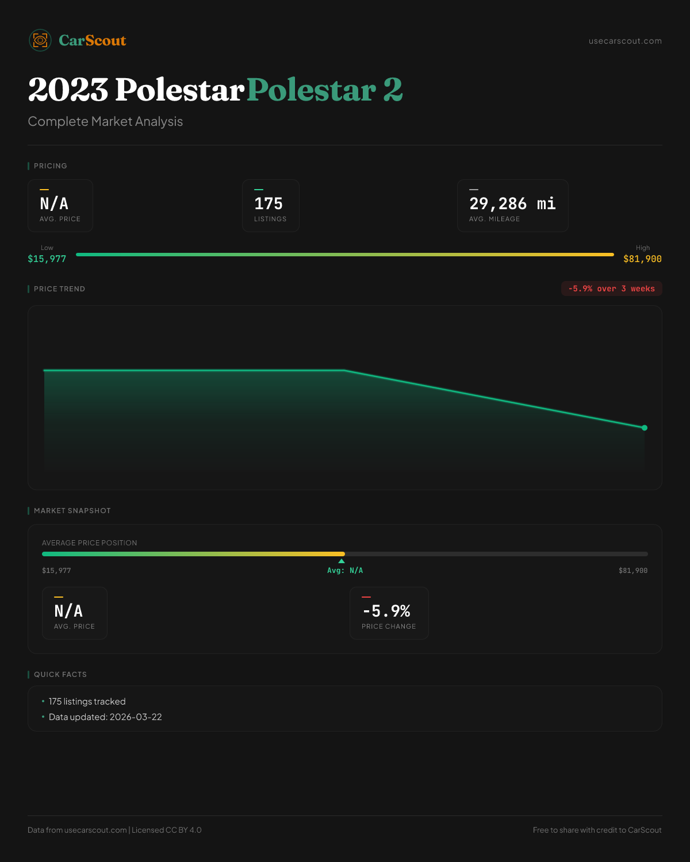The image size is (690, 862).
Task: Select the 175 Listings card
Action: [270, 206]
